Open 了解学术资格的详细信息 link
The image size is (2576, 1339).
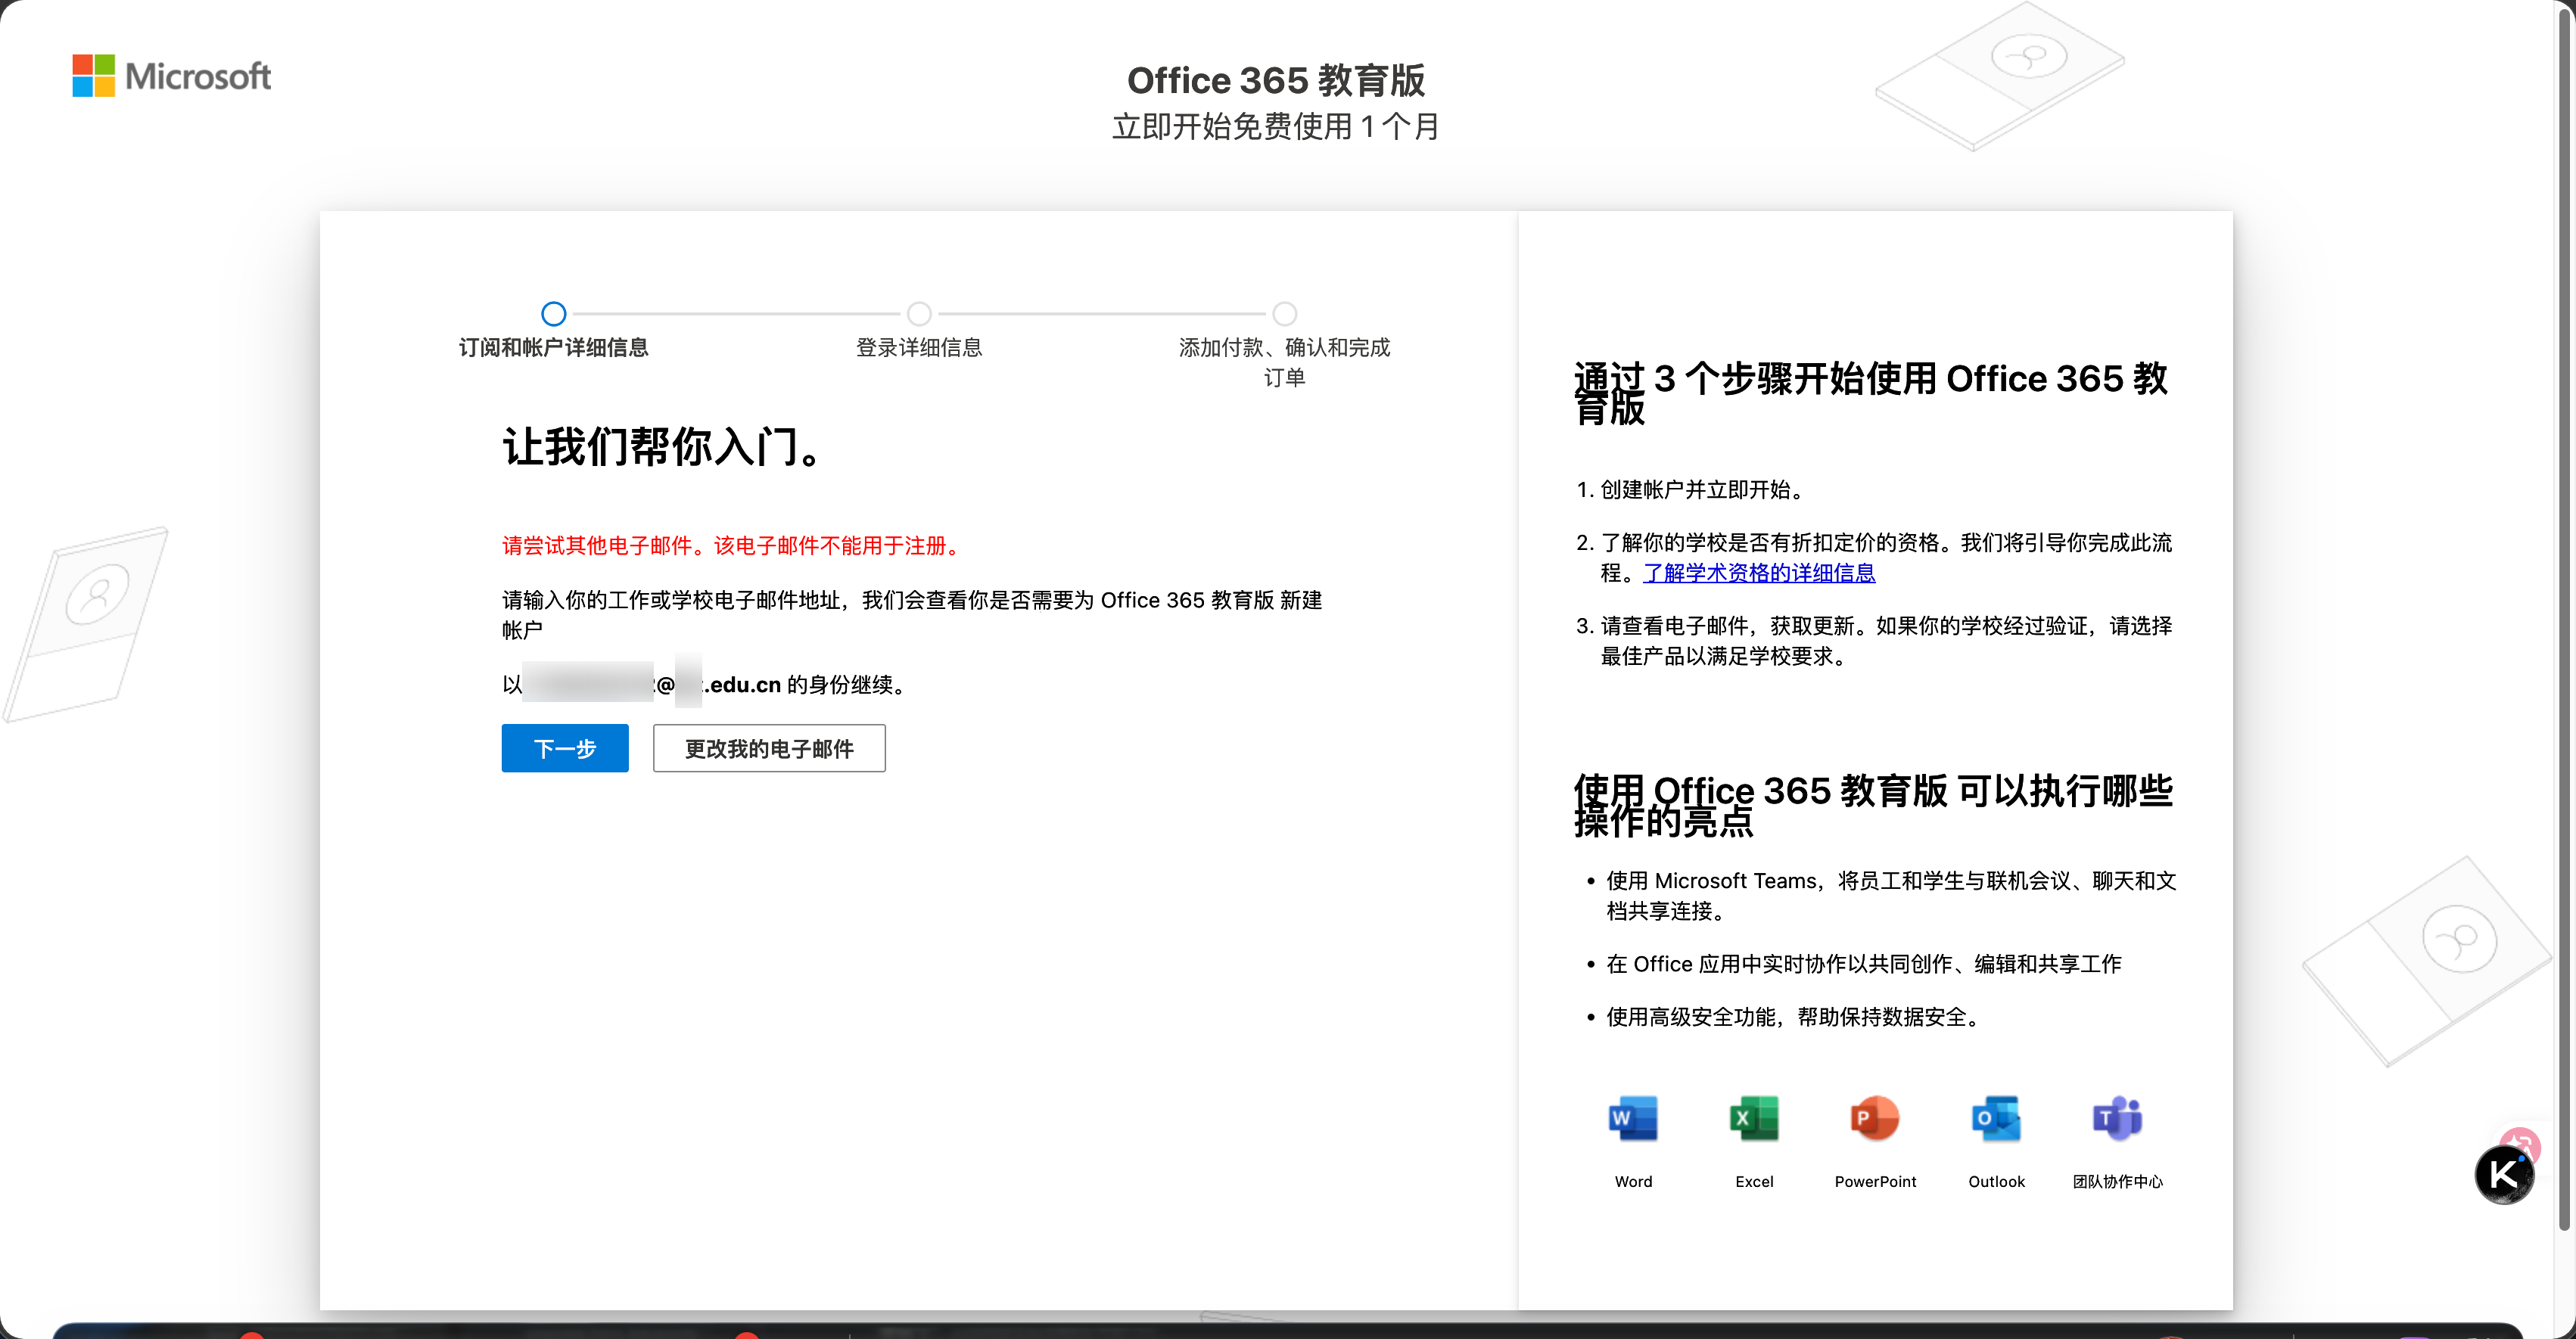coord(1759,573)
